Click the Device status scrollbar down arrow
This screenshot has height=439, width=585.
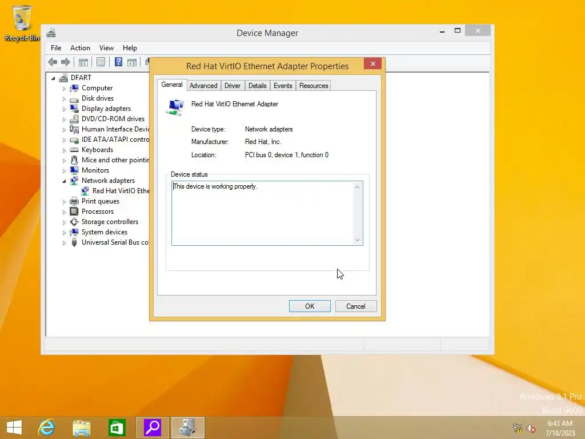358,240
